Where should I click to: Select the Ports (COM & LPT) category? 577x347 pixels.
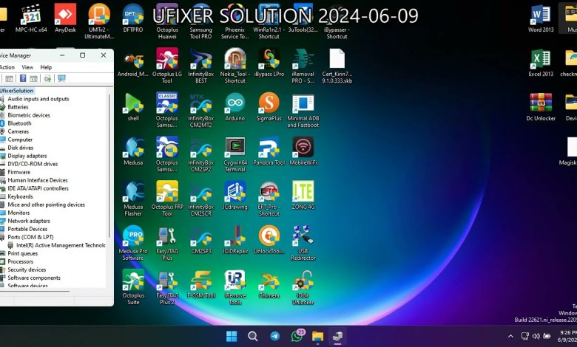pos(30,237)
